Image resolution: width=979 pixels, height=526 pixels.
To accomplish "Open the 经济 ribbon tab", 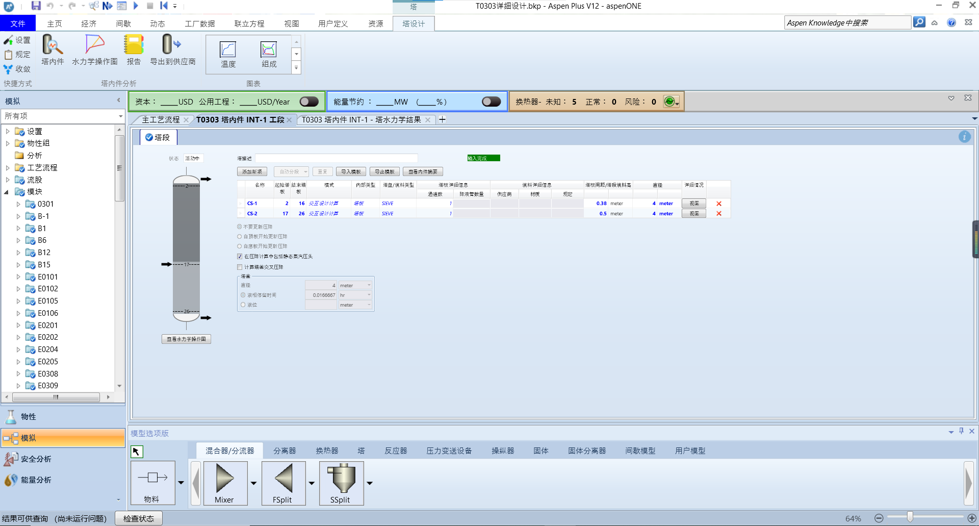I will (89, 23).
